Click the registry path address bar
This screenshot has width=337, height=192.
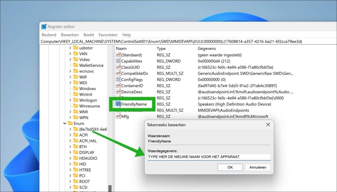(x=188, y=41)
